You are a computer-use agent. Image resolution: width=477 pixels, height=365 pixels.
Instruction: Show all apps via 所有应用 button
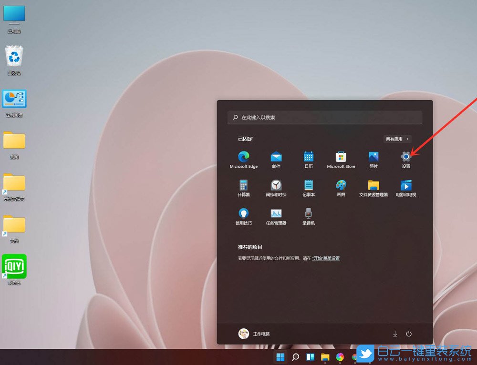[x=398, y=139]
